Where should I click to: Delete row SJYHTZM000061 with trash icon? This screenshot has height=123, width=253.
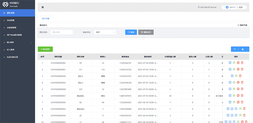coord(242,69)
